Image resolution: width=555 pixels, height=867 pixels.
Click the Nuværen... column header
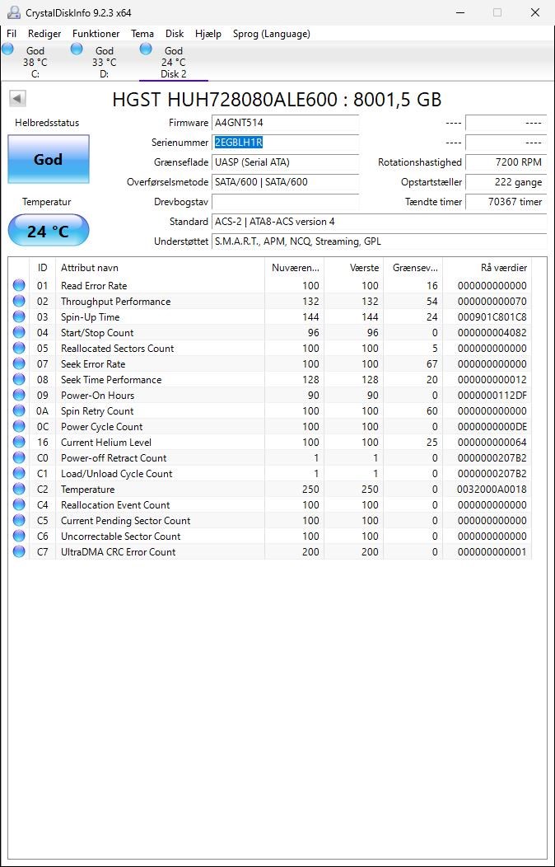tap(294, 268)
